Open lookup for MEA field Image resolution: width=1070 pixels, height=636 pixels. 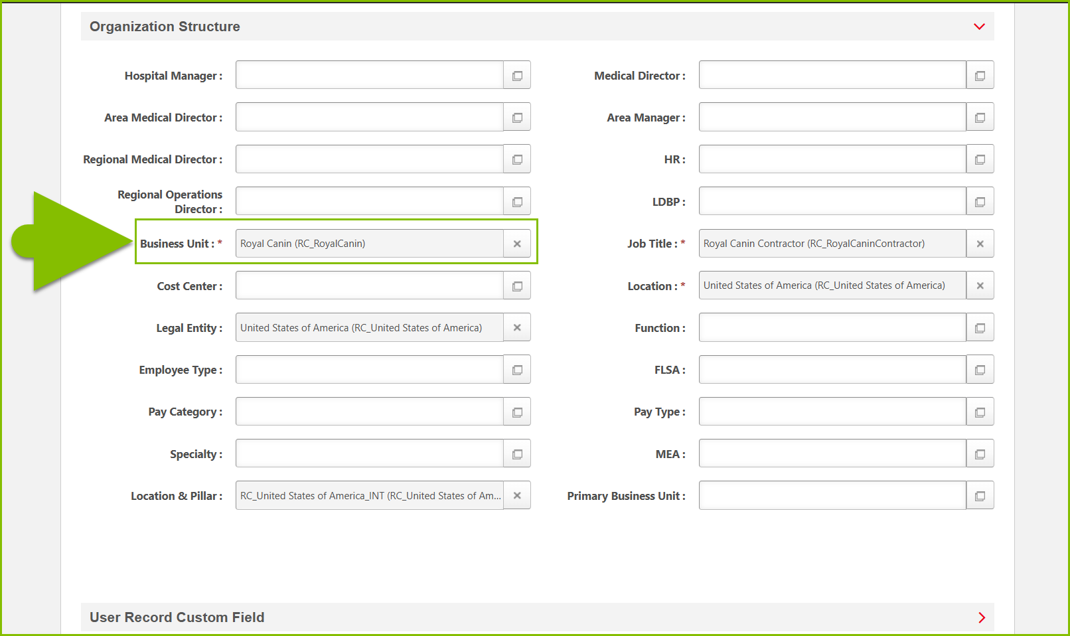[980, 454]
